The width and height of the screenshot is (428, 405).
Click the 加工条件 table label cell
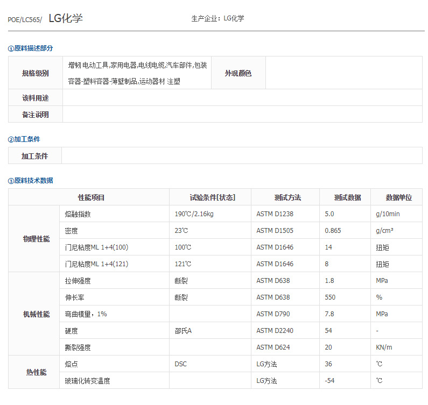[35, 156]
